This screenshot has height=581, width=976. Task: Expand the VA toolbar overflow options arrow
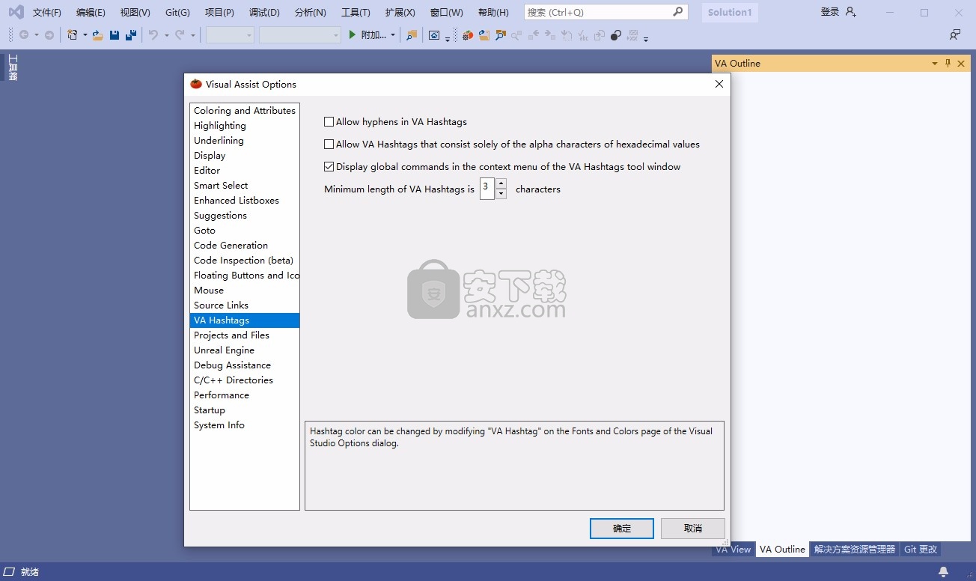[645, 39]
